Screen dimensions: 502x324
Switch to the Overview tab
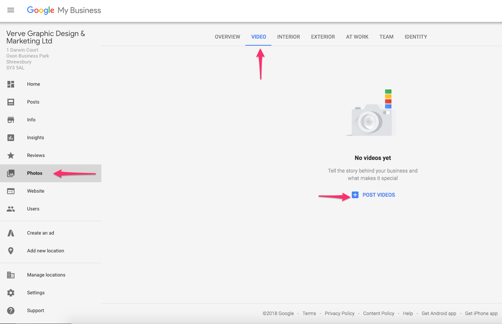228,37
